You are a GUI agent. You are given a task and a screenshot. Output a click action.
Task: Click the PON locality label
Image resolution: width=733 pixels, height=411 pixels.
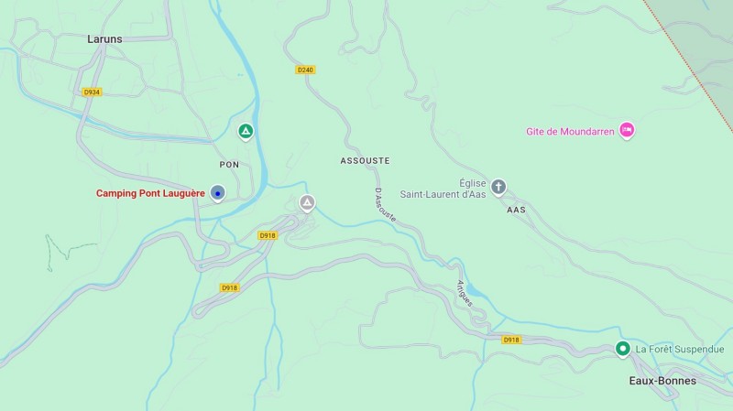click(230, 165)
